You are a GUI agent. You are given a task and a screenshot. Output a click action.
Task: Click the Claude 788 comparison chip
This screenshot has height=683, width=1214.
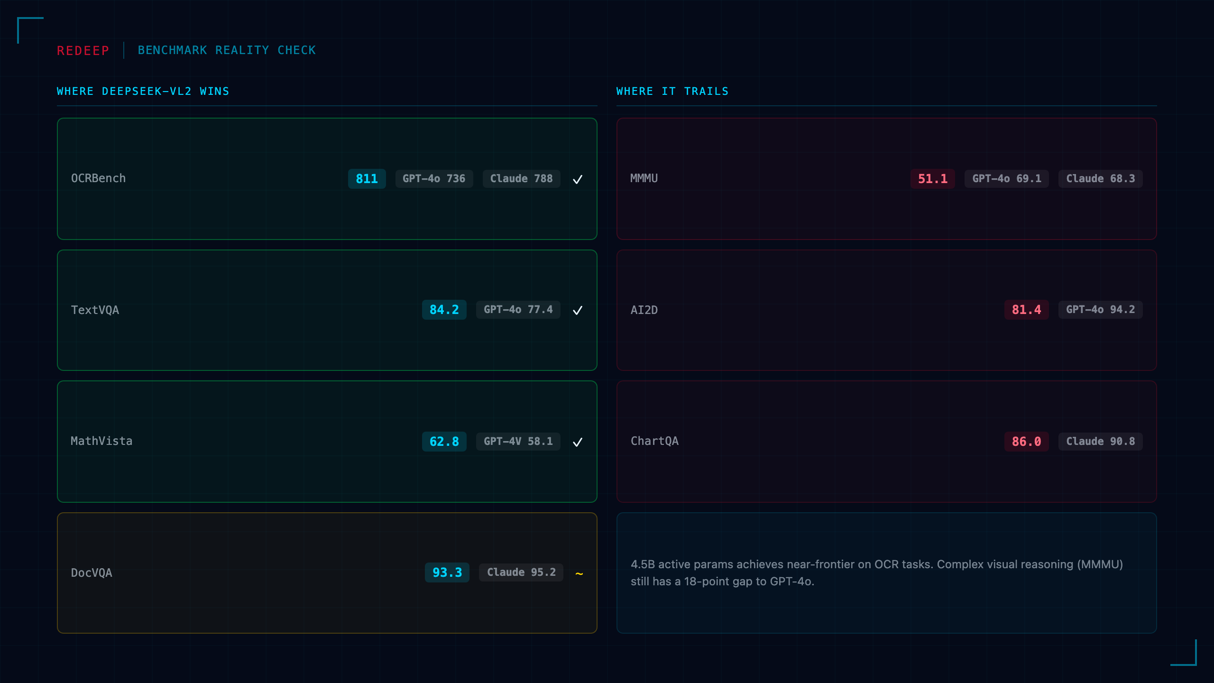521,179
